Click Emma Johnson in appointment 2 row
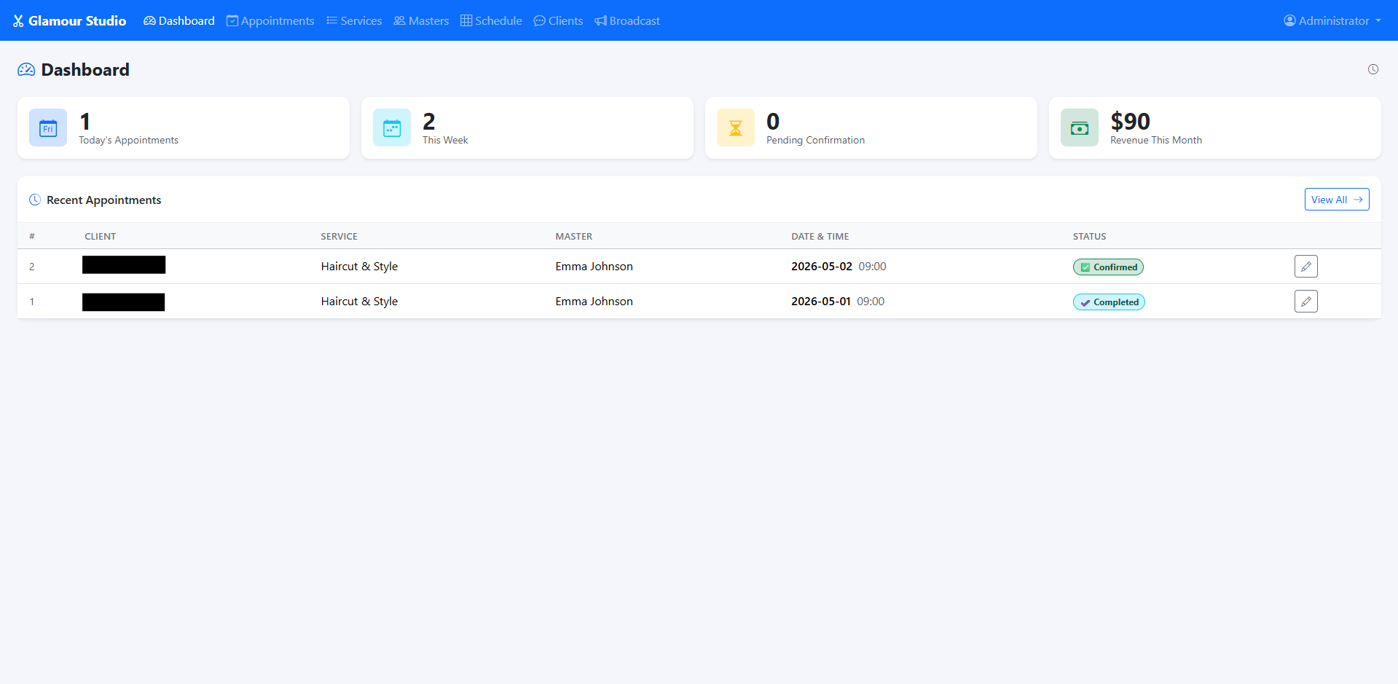The height and width of the screenshot is (684, 1398). coord(594,267)
